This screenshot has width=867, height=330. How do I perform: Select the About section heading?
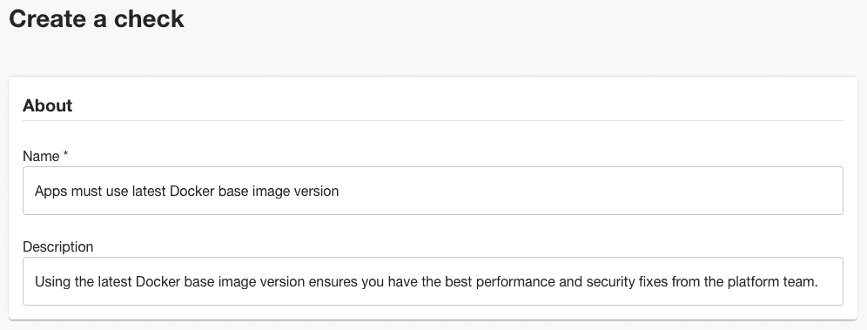pyautogui.click(x=48, y=105)
